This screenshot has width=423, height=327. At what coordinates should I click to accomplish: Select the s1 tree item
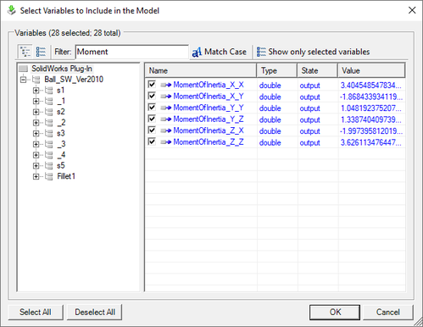tap(60, 91)
